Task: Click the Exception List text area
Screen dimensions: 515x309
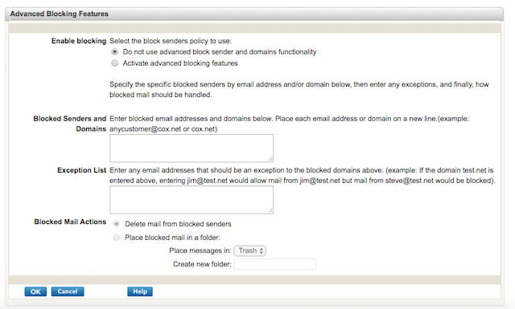Action: tap(192, 200)
